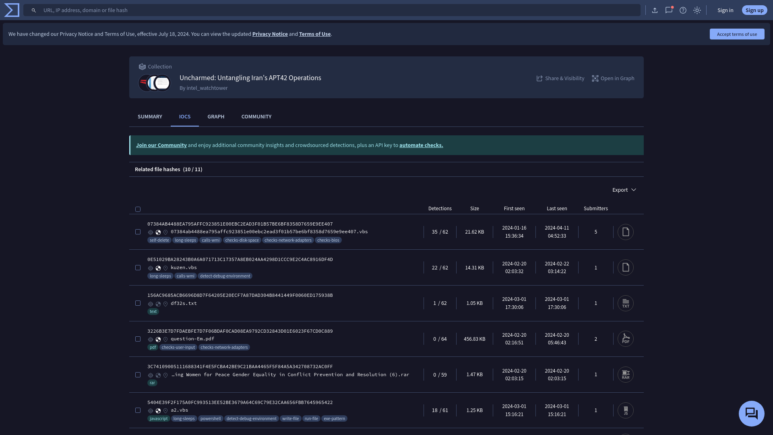Go to the COMMUNITY tab
This screenshot has width=773, height=435.
256,117
